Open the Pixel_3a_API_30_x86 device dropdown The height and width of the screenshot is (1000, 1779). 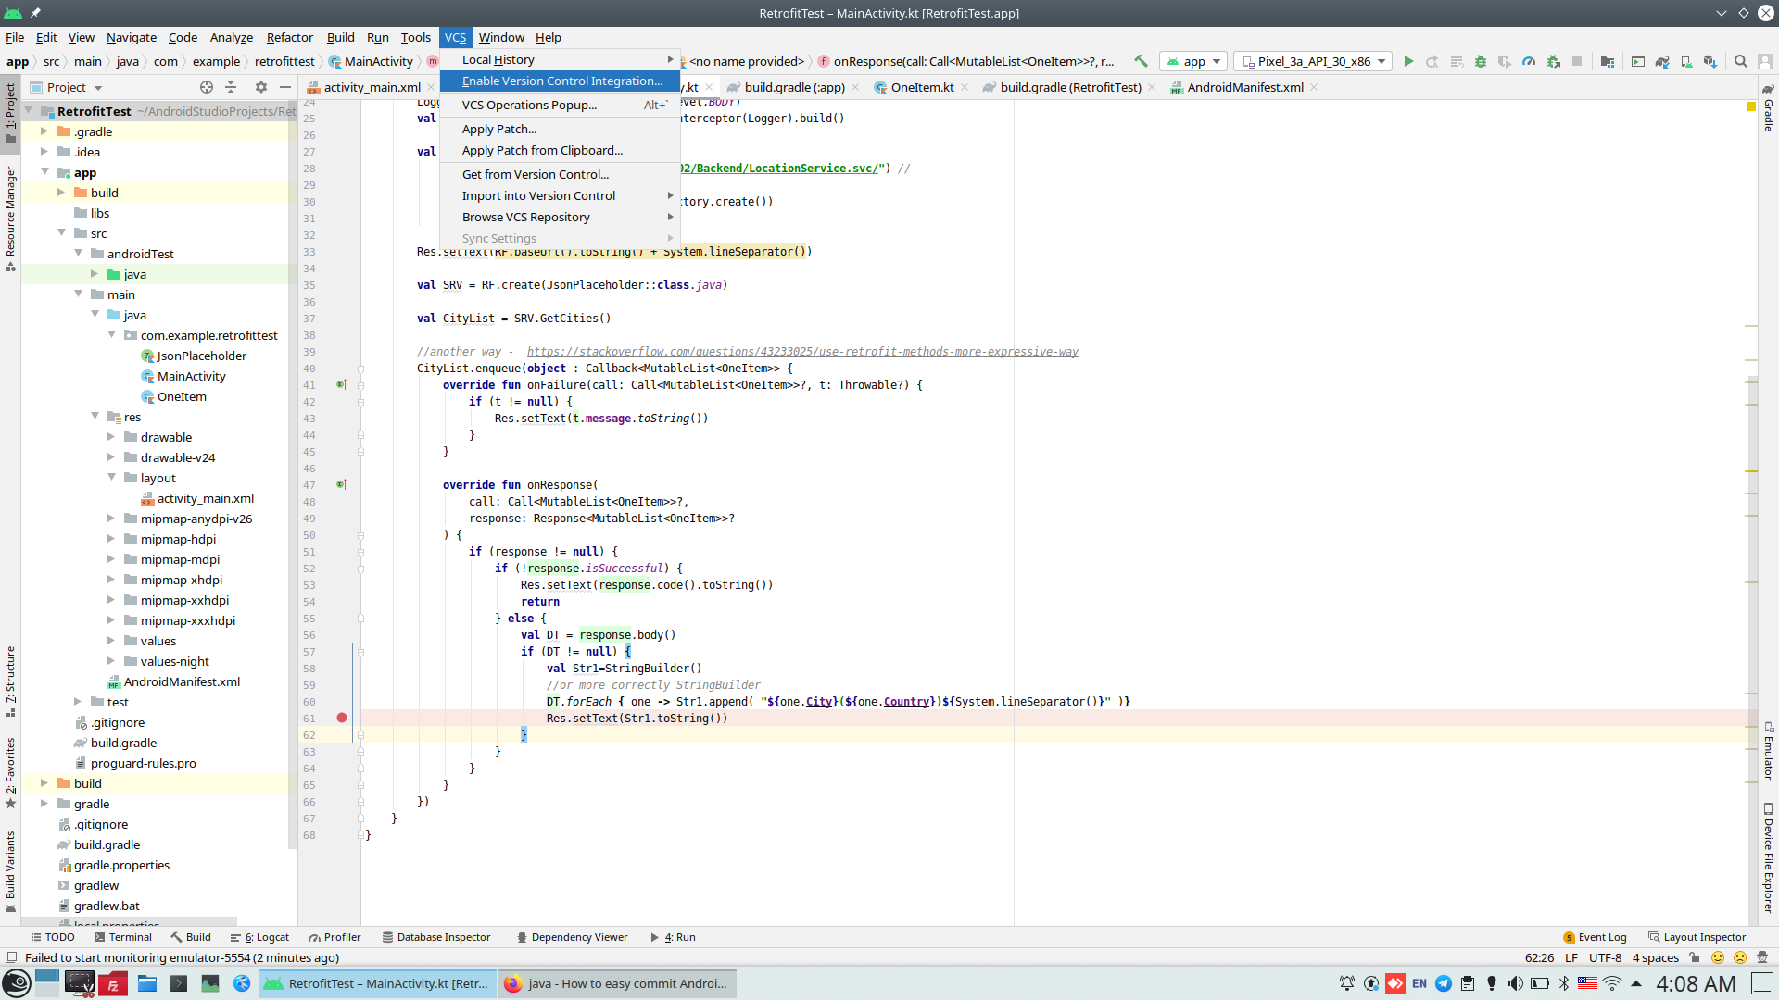(x=1314, y=61)
